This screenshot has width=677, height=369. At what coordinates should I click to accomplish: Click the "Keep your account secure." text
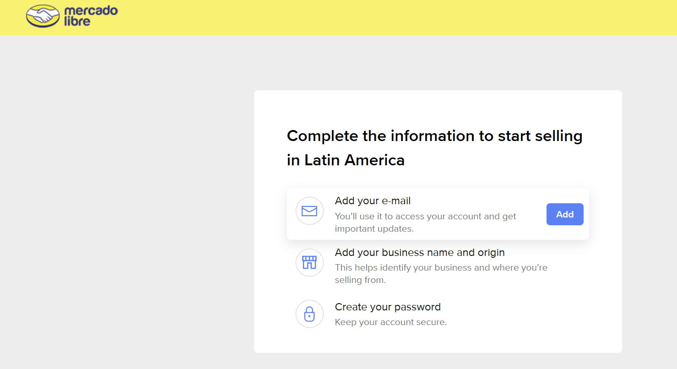390,322
